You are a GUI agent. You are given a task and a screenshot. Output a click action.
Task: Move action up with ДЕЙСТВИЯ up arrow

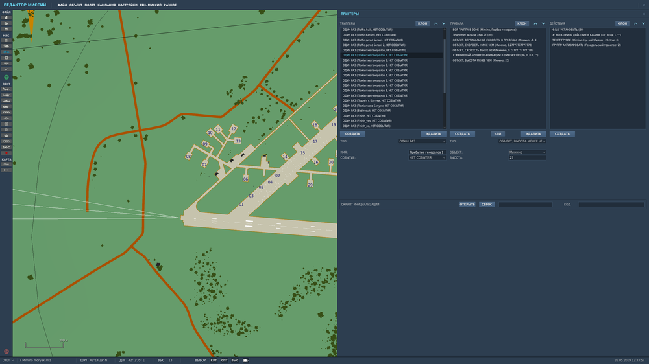(x=636, y=23)
